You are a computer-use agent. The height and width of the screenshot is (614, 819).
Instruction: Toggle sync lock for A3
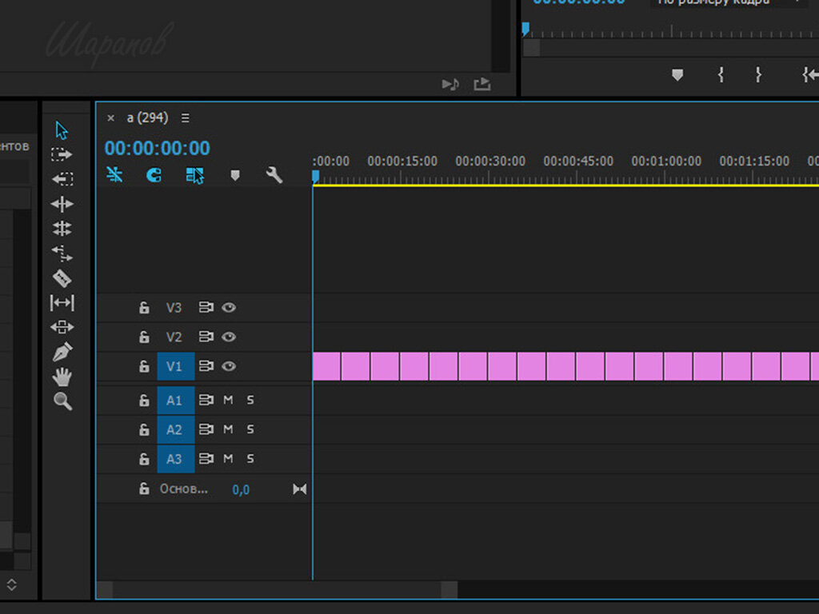click(x=206, y=458)
